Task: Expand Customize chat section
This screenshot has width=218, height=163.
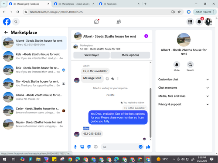Action: click(x=184, y=80)
